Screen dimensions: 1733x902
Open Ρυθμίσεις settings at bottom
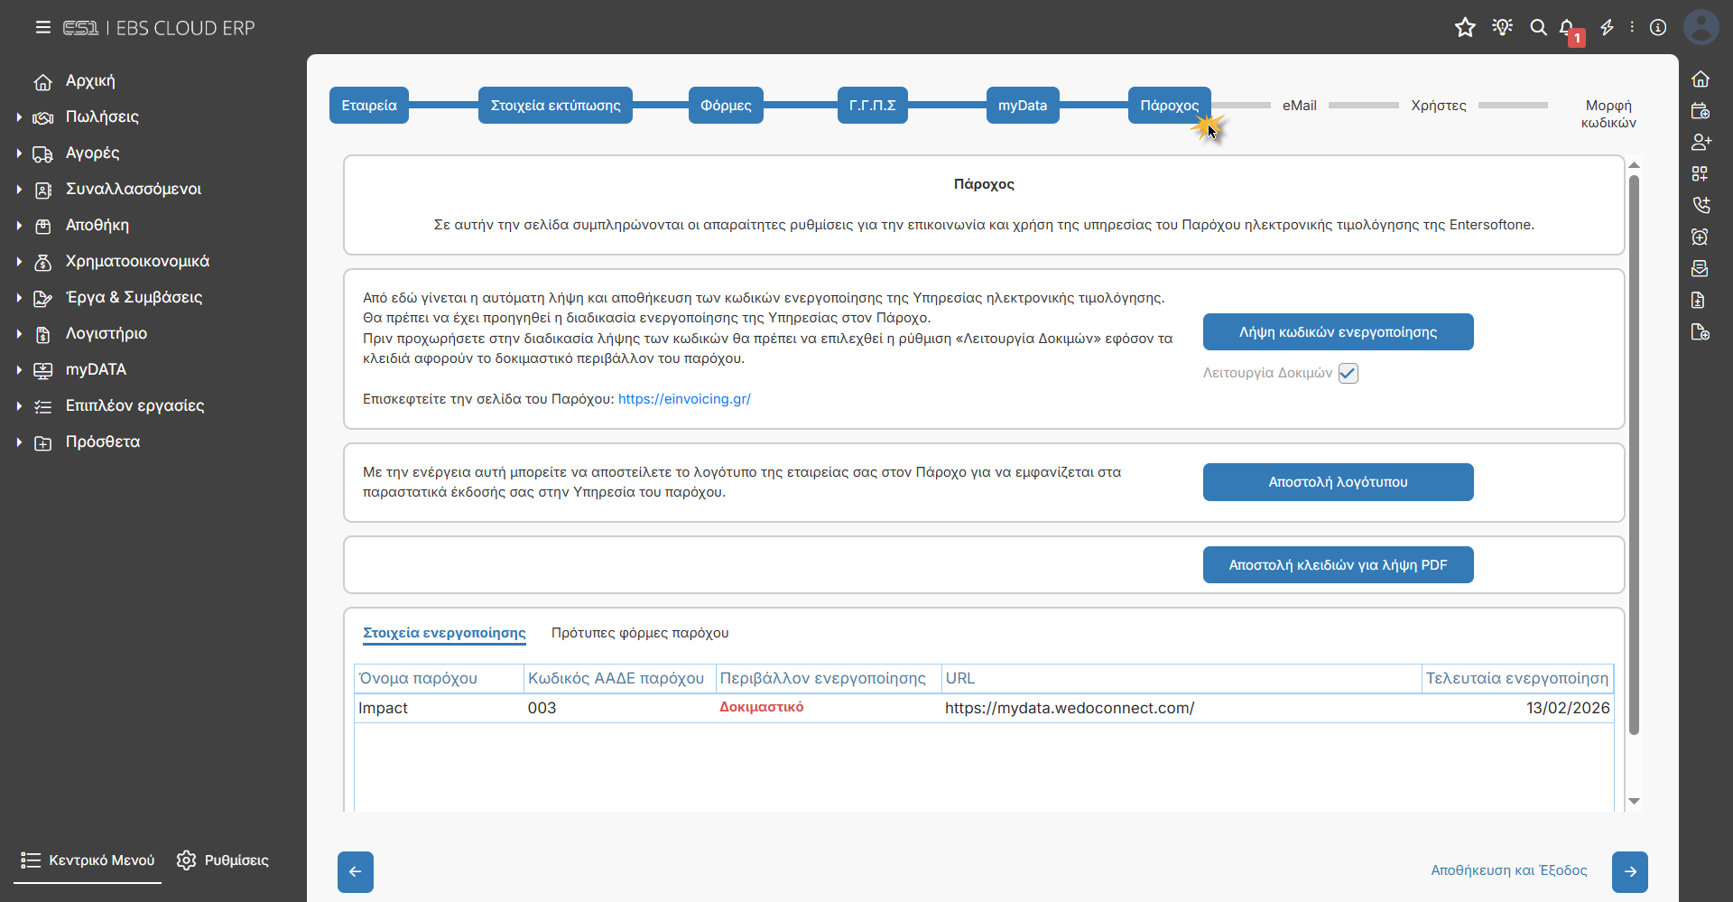tap(223, 860)
